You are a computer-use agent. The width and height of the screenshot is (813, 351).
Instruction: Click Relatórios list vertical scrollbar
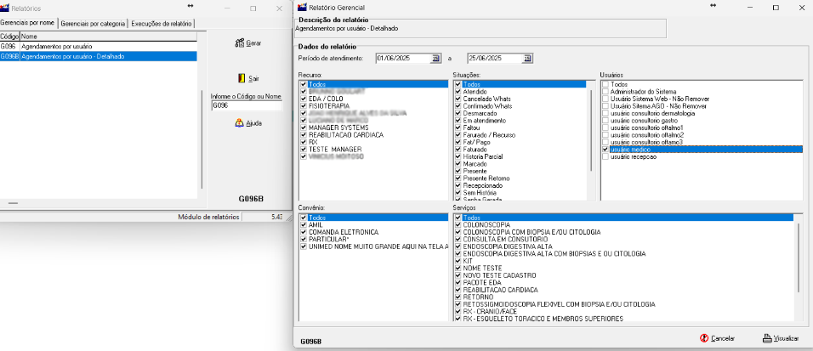(x=202, y=139)
